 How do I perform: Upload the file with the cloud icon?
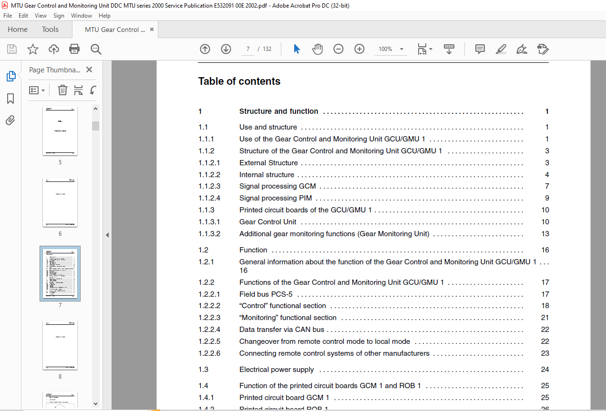tap(54, 49)
